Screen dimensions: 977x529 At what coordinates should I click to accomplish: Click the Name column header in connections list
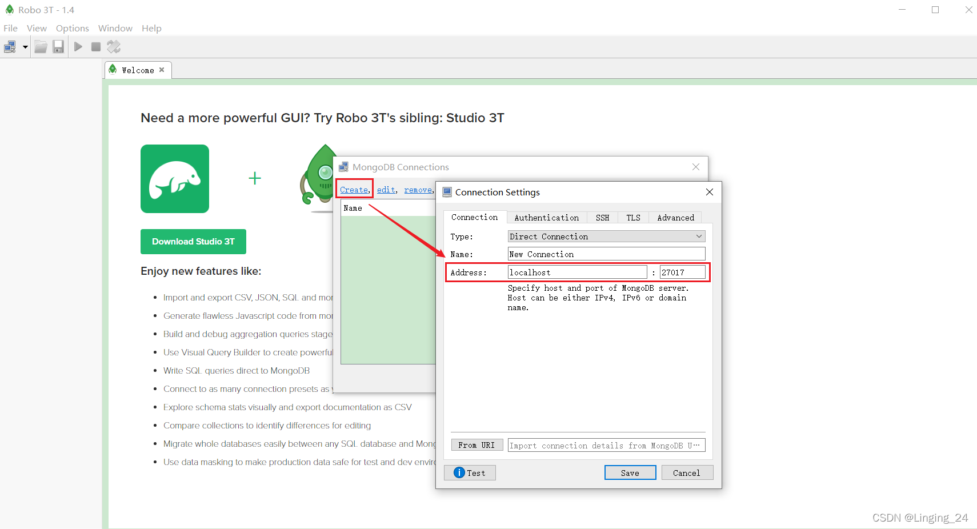[353, 208]
